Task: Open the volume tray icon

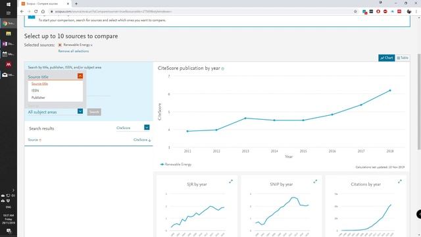Action: (x=13, y=196)
